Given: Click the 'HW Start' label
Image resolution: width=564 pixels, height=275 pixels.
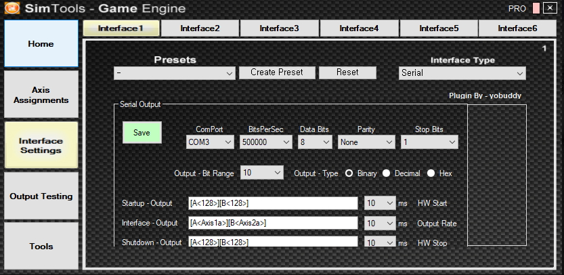Looking at the screenshot, I should [432, 203].
